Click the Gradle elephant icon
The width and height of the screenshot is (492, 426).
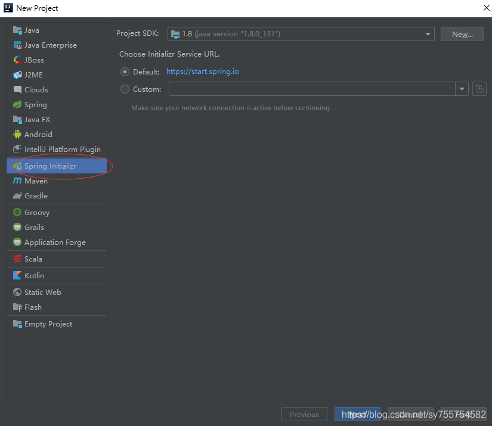click(x=17, y=196)
